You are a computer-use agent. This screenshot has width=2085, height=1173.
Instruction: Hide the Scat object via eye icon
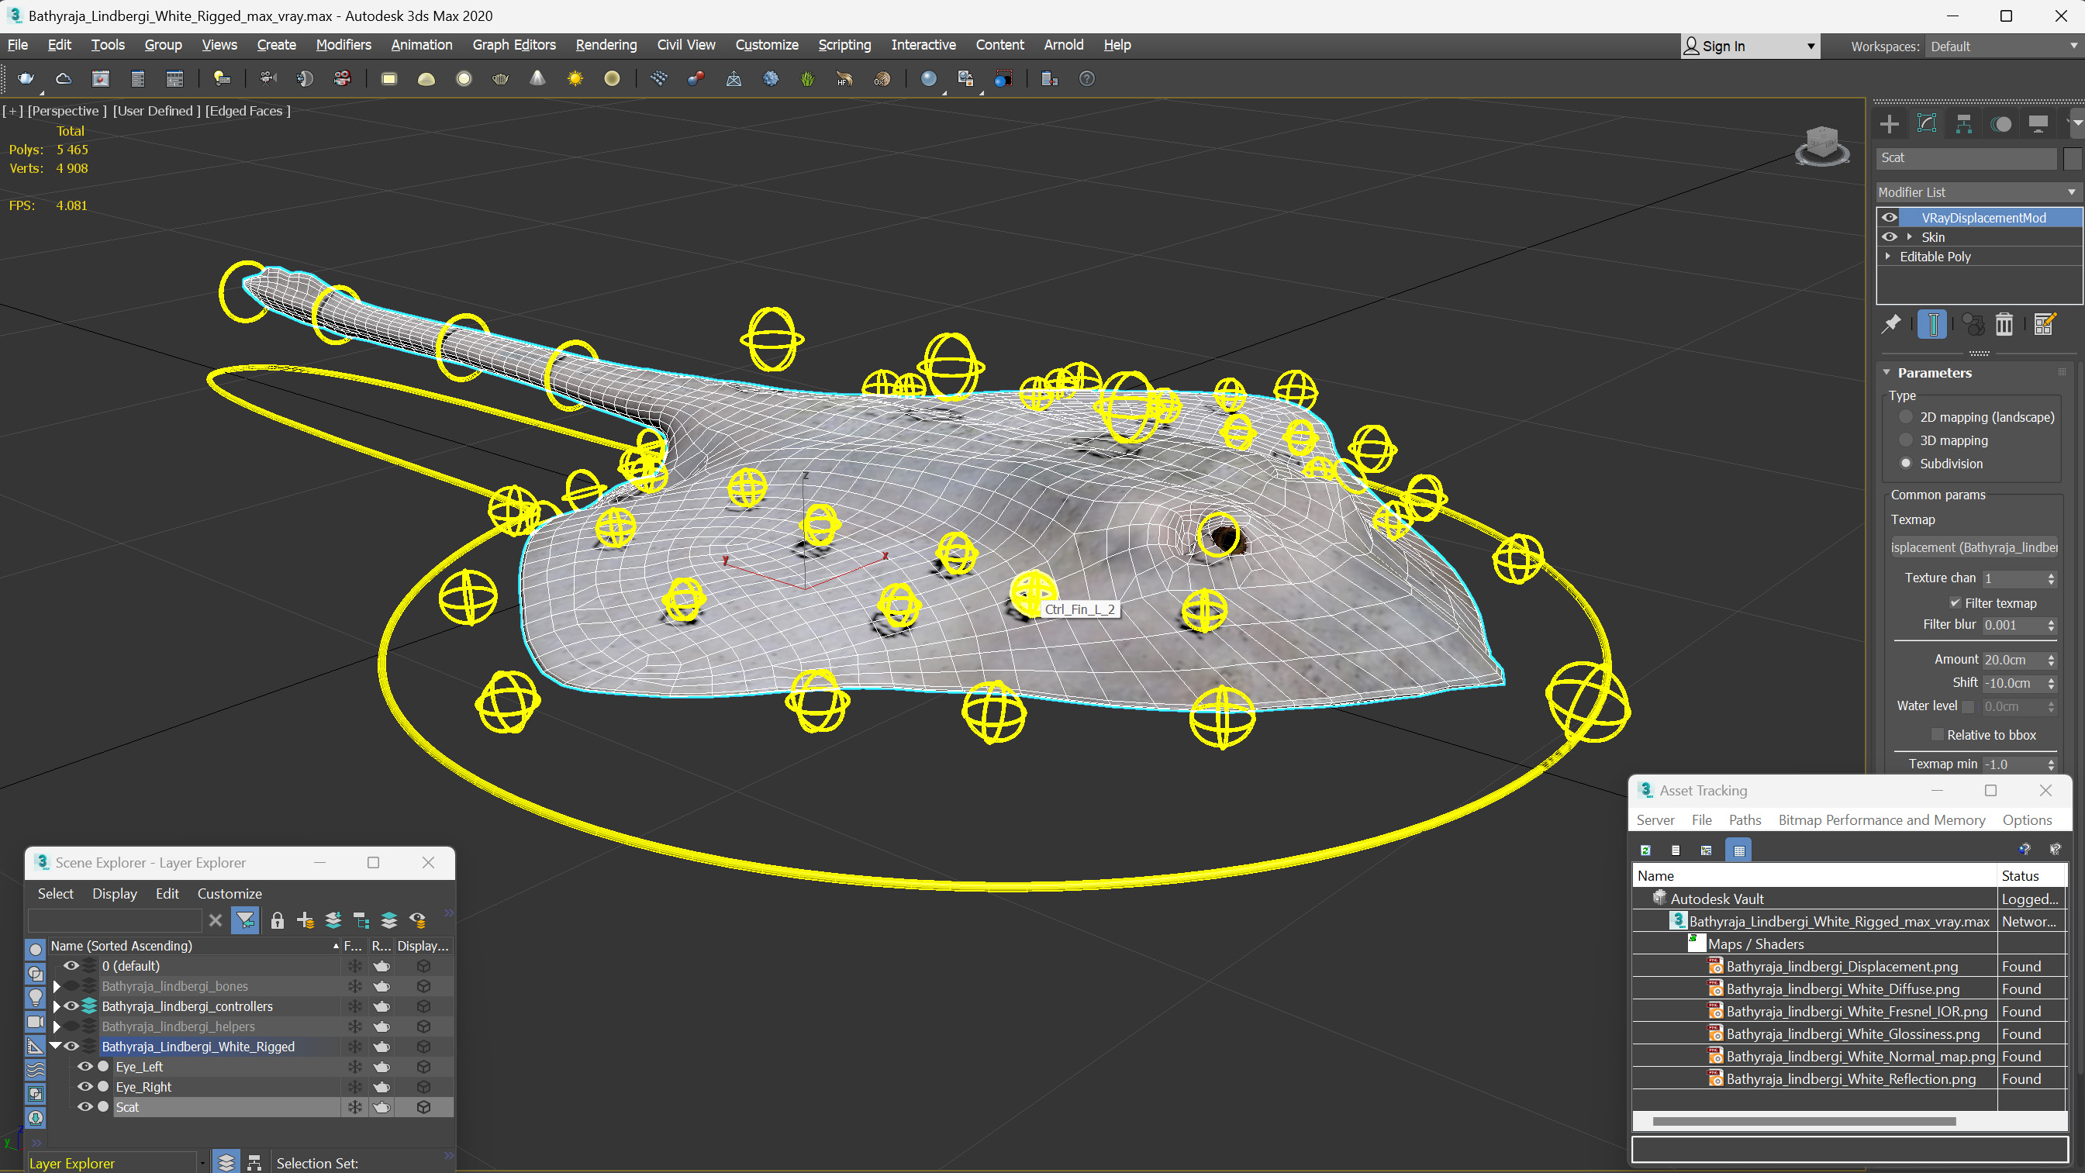pos(85,1107)
